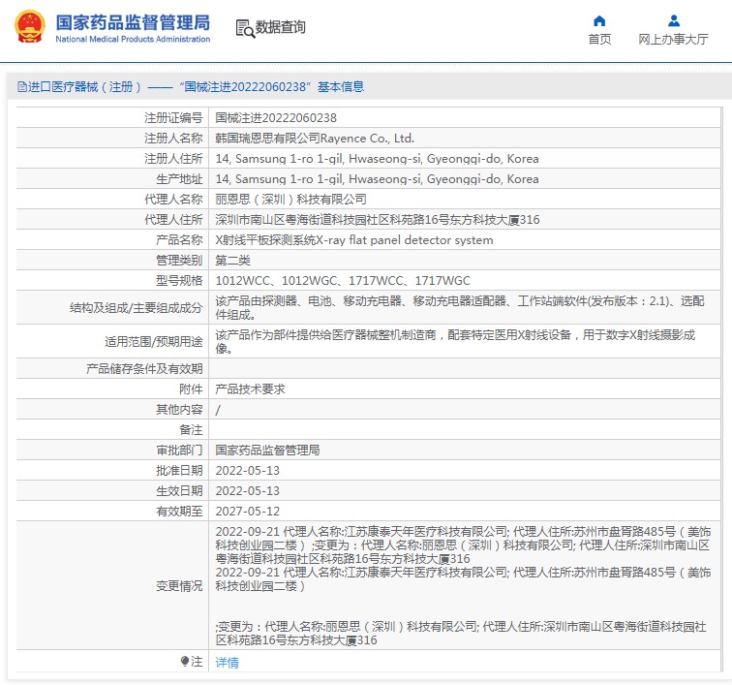Open the 首页 navigation item
This screenshot has height=685, width=732.
[599, 39]
